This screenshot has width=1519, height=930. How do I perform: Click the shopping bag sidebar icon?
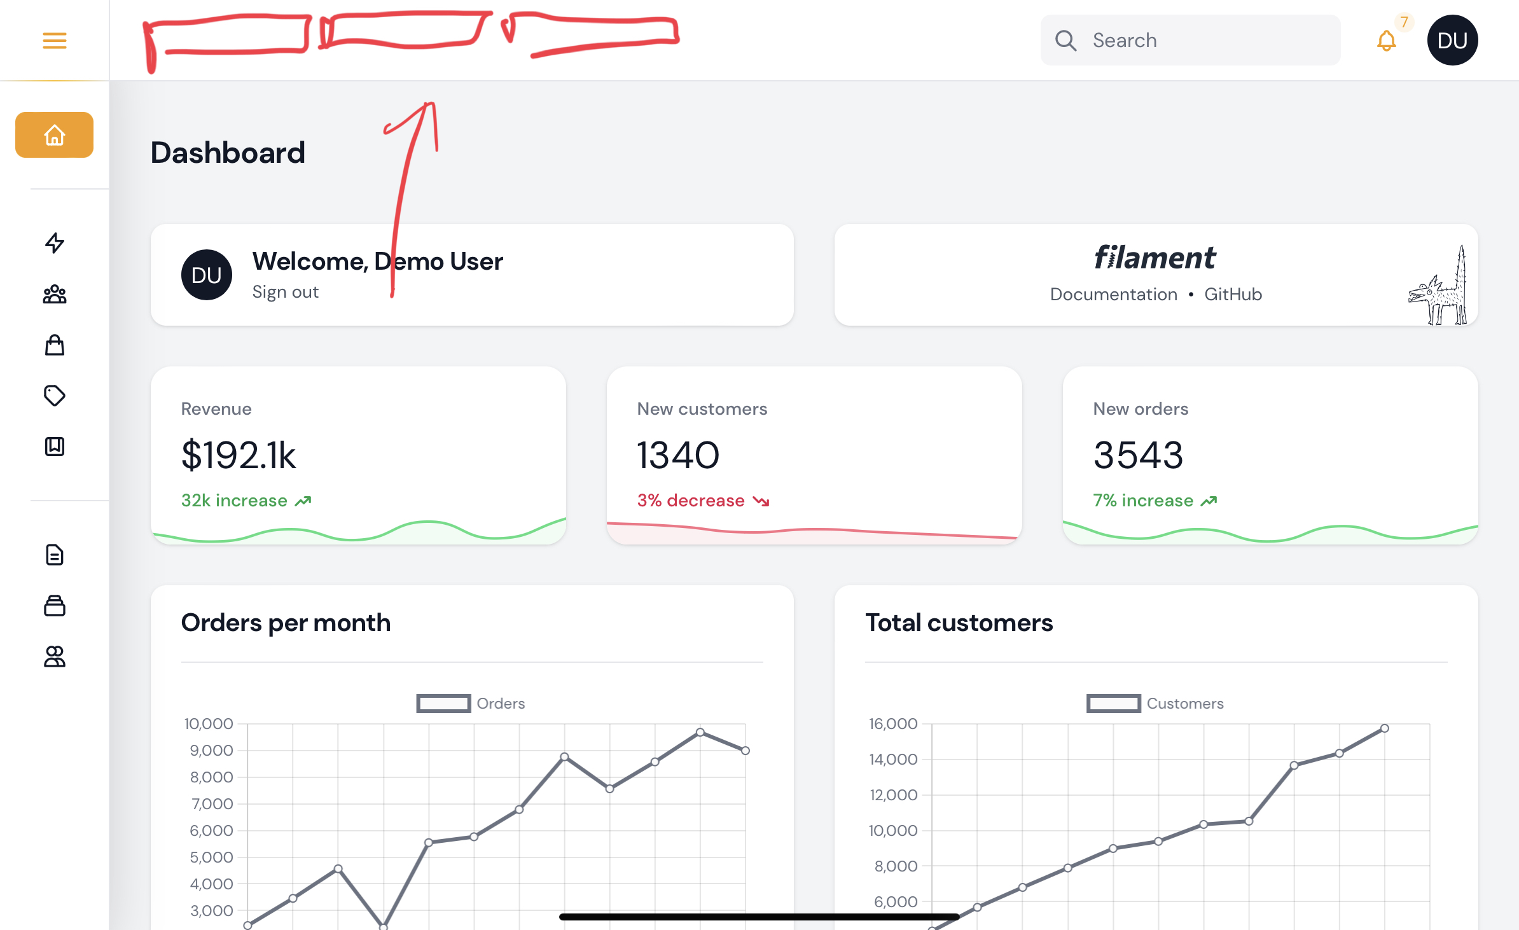(x=54, y=345)
